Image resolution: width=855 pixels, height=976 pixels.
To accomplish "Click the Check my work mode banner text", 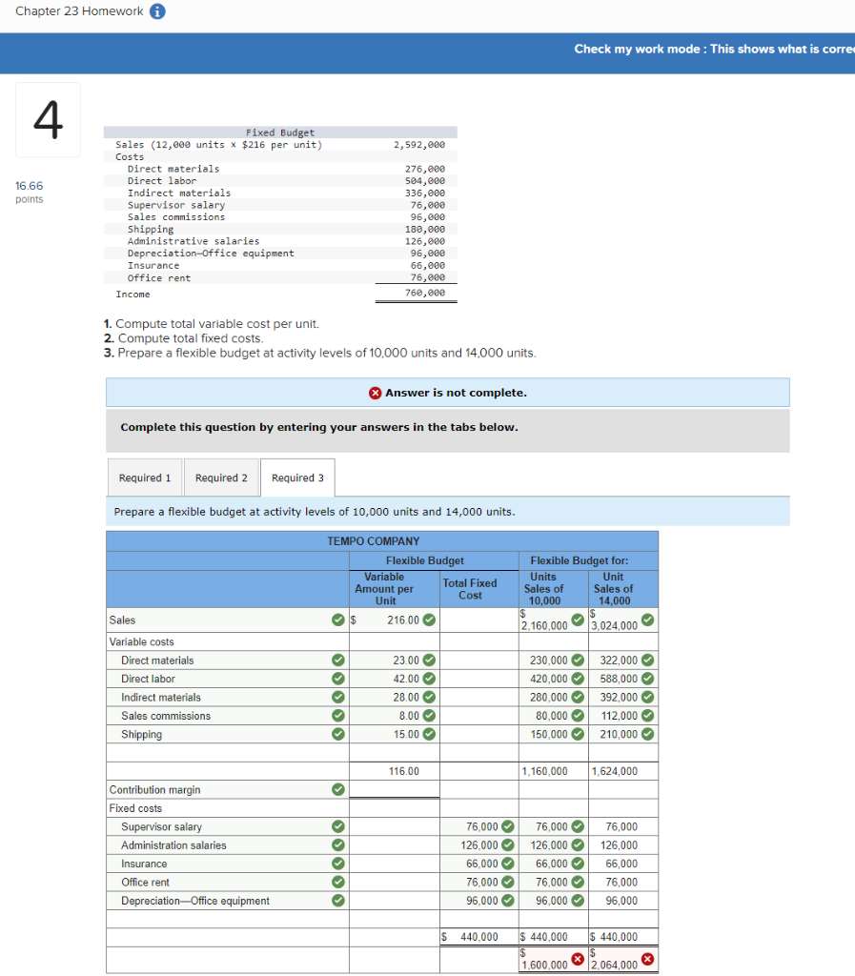I will coord(714,49).
